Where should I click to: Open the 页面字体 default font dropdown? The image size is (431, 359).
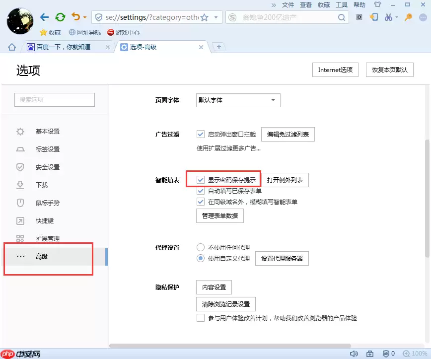[x=237, y=100]
